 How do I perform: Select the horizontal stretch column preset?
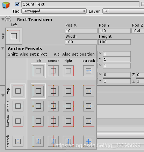click(88, 71)
